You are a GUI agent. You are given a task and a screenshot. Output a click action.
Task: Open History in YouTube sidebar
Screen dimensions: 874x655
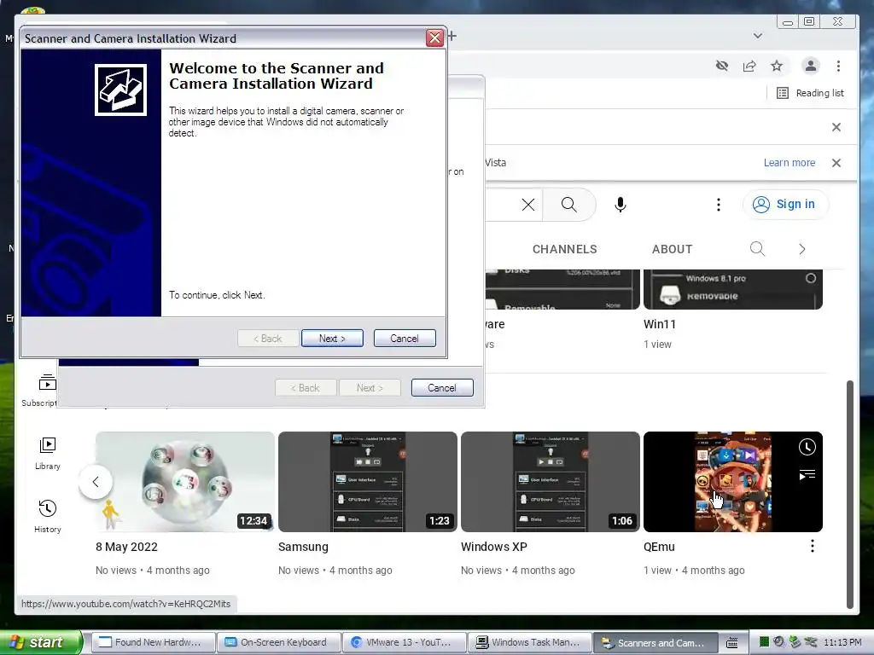(x=48, y=516)
